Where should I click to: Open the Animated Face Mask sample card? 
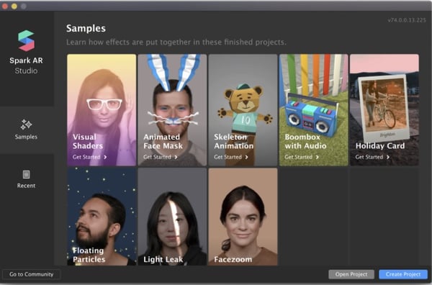[172, 110]
